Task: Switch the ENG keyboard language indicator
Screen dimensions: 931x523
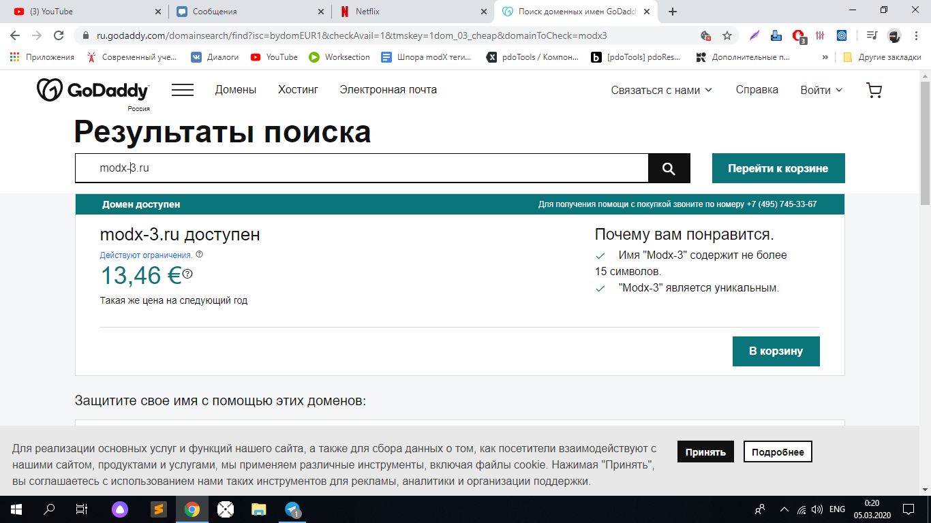Action: pyautogui.click(x=836, y=509)
